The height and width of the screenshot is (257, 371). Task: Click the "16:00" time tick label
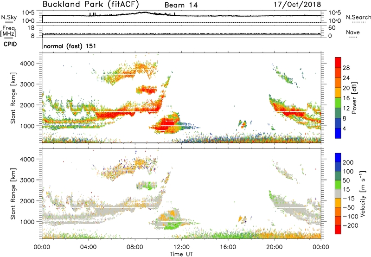click(228, 247)
